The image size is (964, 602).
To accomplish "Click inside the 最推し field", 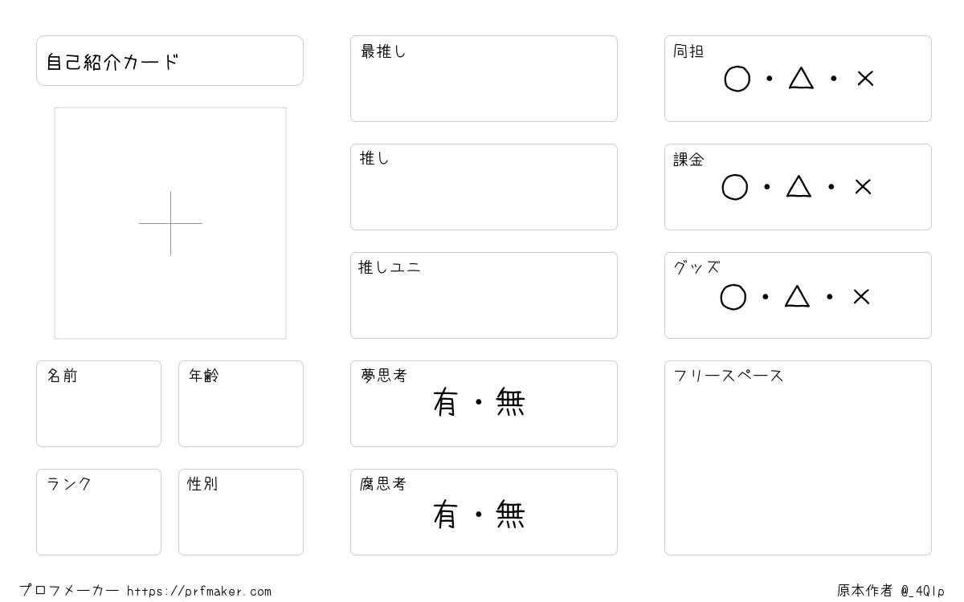I will [x=484, y=79].
